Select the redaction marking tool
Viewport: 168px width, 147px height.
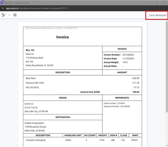pos(4,15)
